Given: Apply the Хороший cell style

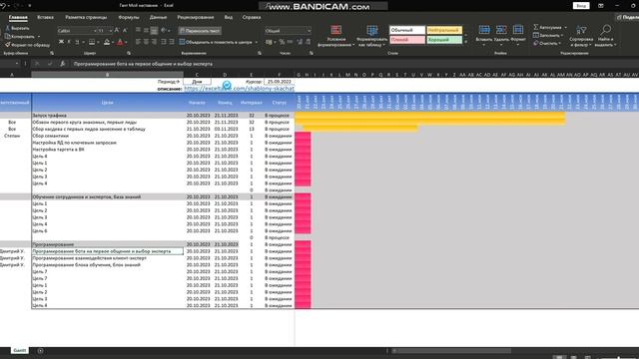Looking at the screenshot, I should [444, 40].
